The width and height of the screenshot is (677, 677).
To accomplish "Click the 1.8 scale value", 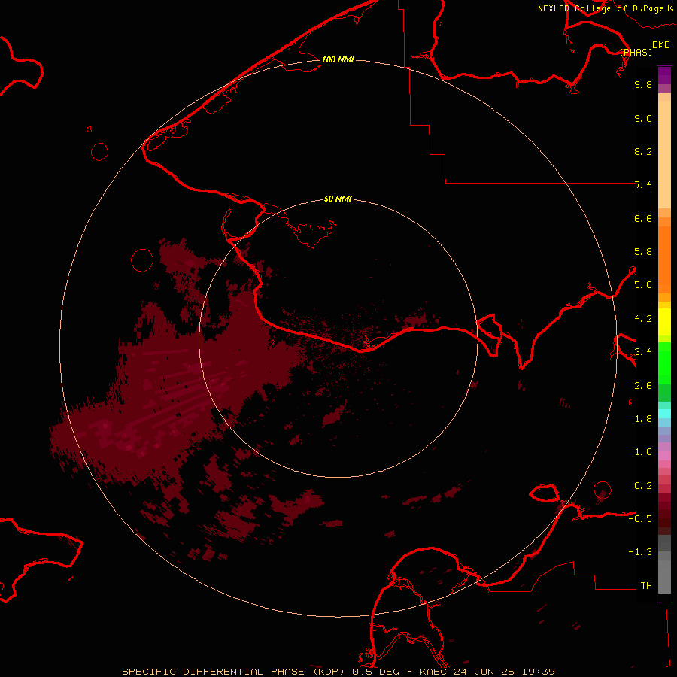I will [x=643, y=419].
